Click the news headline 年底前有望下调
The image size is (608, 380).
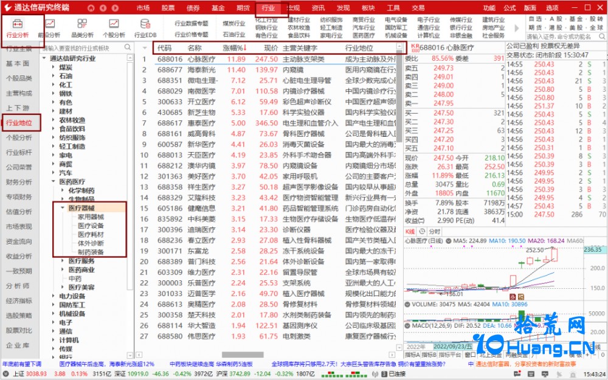[22, 364]
